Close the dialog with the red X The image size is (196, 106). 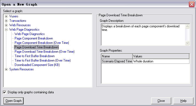tap(192, 4)
